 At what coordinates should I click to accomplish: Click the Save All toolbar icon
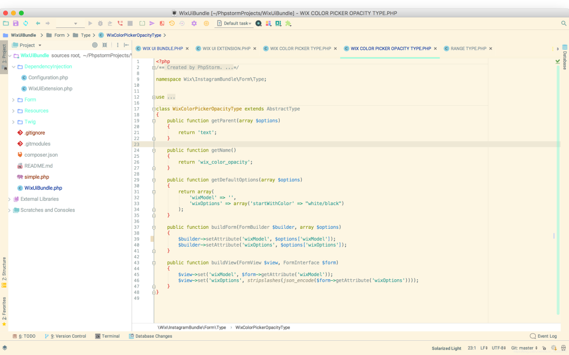click(16, 23)
